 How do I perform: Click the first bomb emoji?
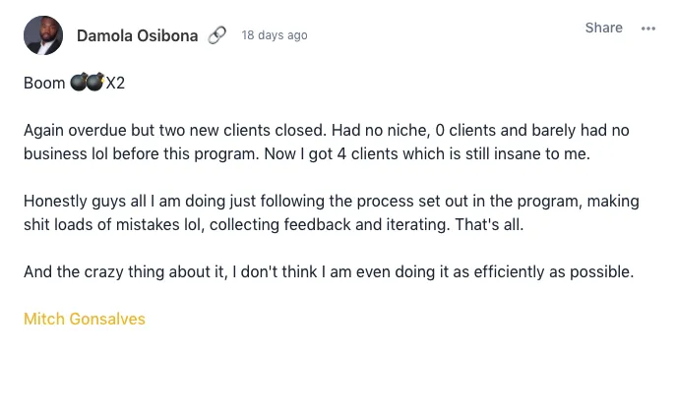[x=79, y=82]
